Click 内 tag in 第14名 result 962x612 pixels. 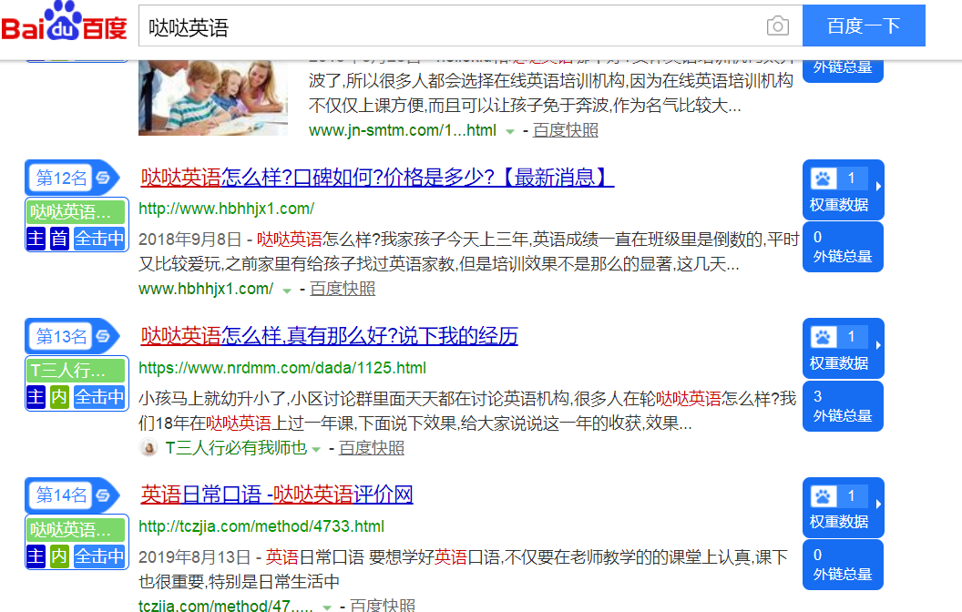pyautogui.click(x=59, y=556)
